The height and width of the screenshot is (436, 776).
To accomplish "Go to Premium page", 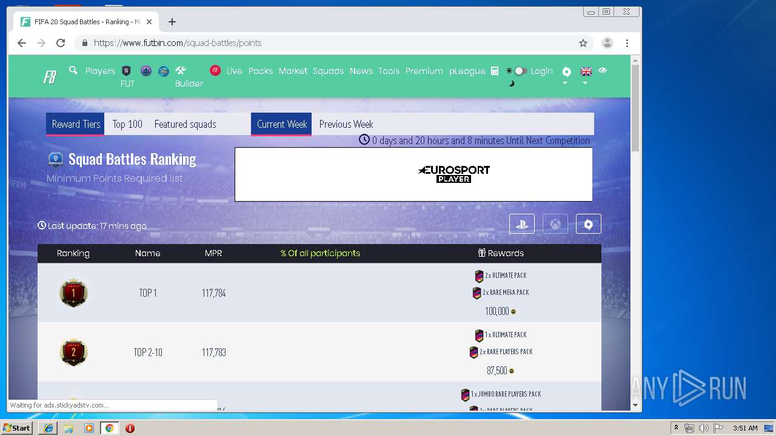I will 424,71.
